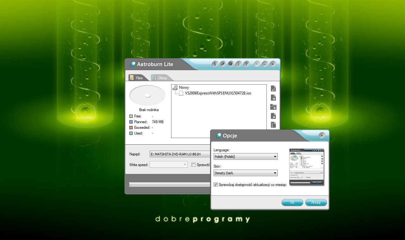
Task: Click the rename file icon
Action: [x=273, y=125]
